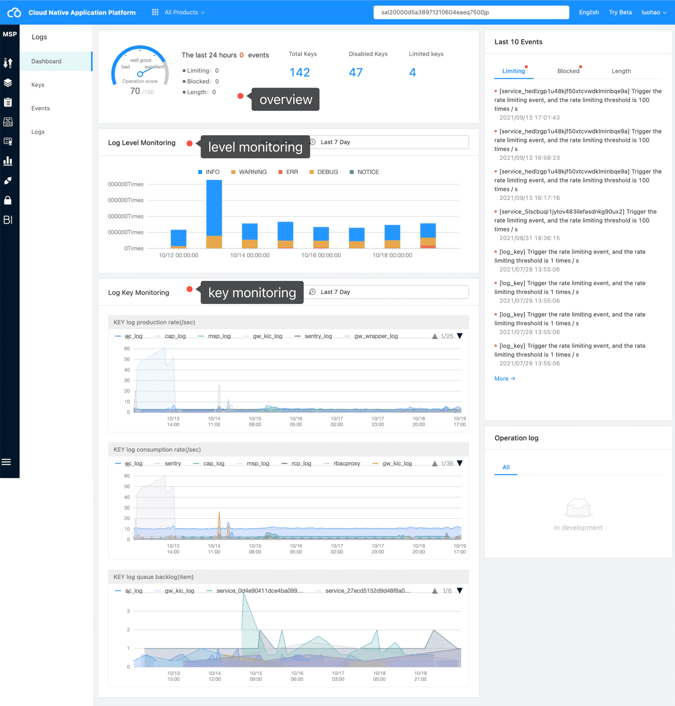Select the All tab in Operation log

506,467
